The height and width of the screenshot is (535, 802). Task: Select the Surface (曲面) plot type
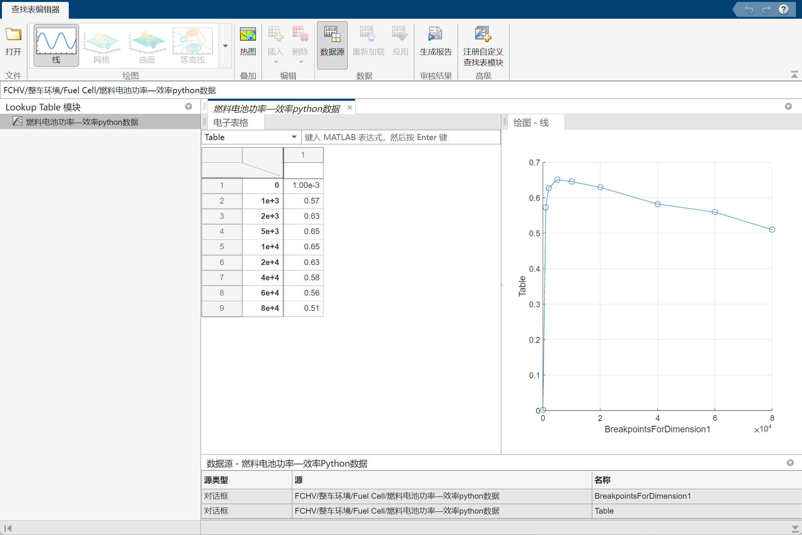pyautogui.click(x=147, y=45)
